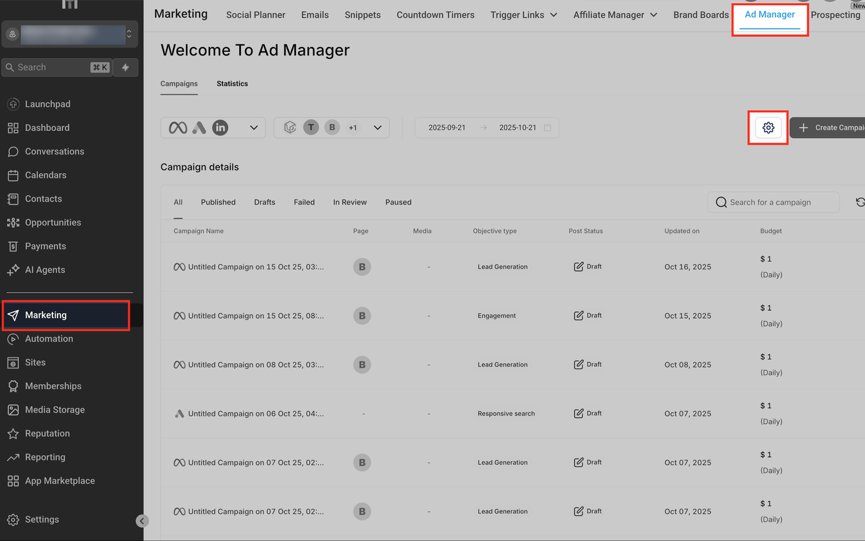Open Countdown Timers tab
865x541 pixels.
(x=436, y=15)
